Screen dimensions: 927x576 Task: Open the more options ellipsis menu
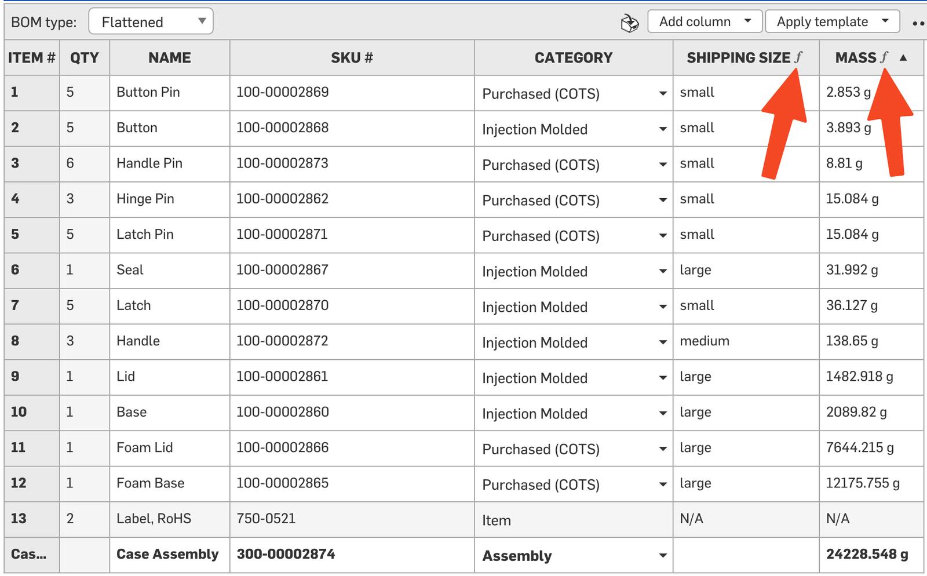click(x=918, y=23)
